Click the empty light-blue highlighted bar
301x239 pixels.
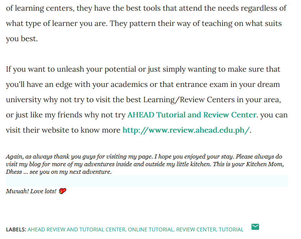click(x=147, y=181)
